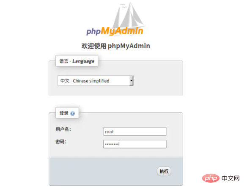Click the masked dots inside the password field
The width and height of the screenshot is (244, 192).
pyautogui.click(x=112, y=144)
